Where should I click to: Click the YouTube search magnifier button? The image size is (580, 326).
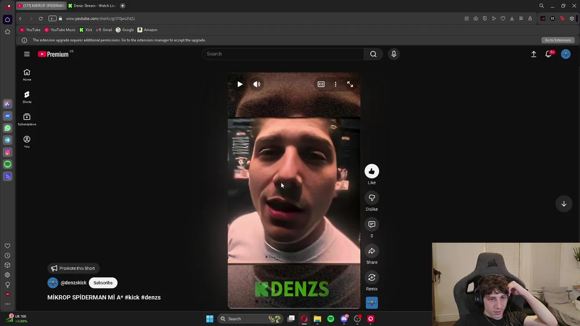(373, 54)
